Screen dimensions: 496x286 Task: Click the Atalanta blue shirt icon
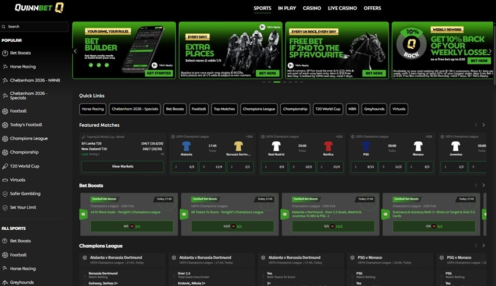[x=186, y=146]
